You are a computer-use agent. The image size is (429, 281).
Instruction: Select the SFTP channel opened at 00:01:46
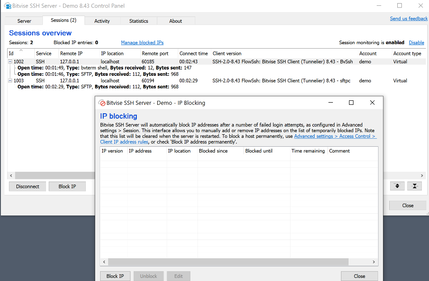click(98, 74)
